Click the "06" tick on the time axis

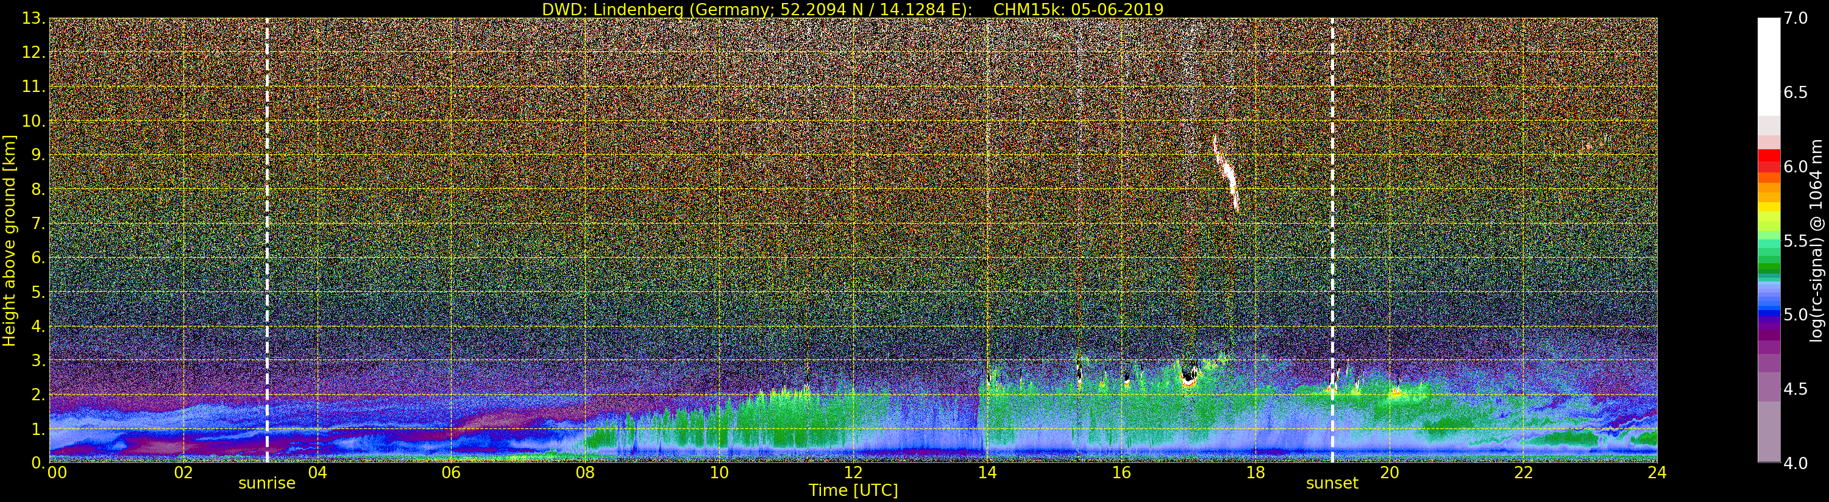[x=451, y=473]
